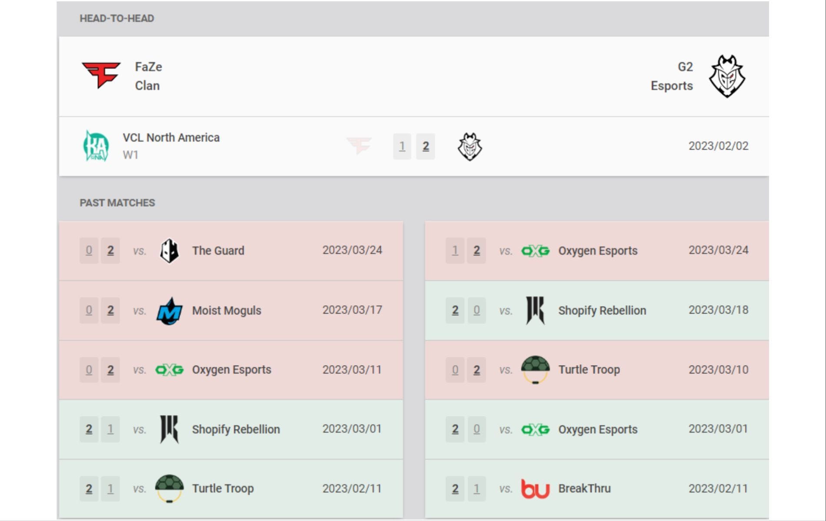Click score 2 in head-to-head result

tap(426, 147)
